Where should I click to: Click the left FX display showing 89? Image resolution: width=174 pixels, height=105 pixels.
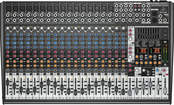[x=143, y=51]
